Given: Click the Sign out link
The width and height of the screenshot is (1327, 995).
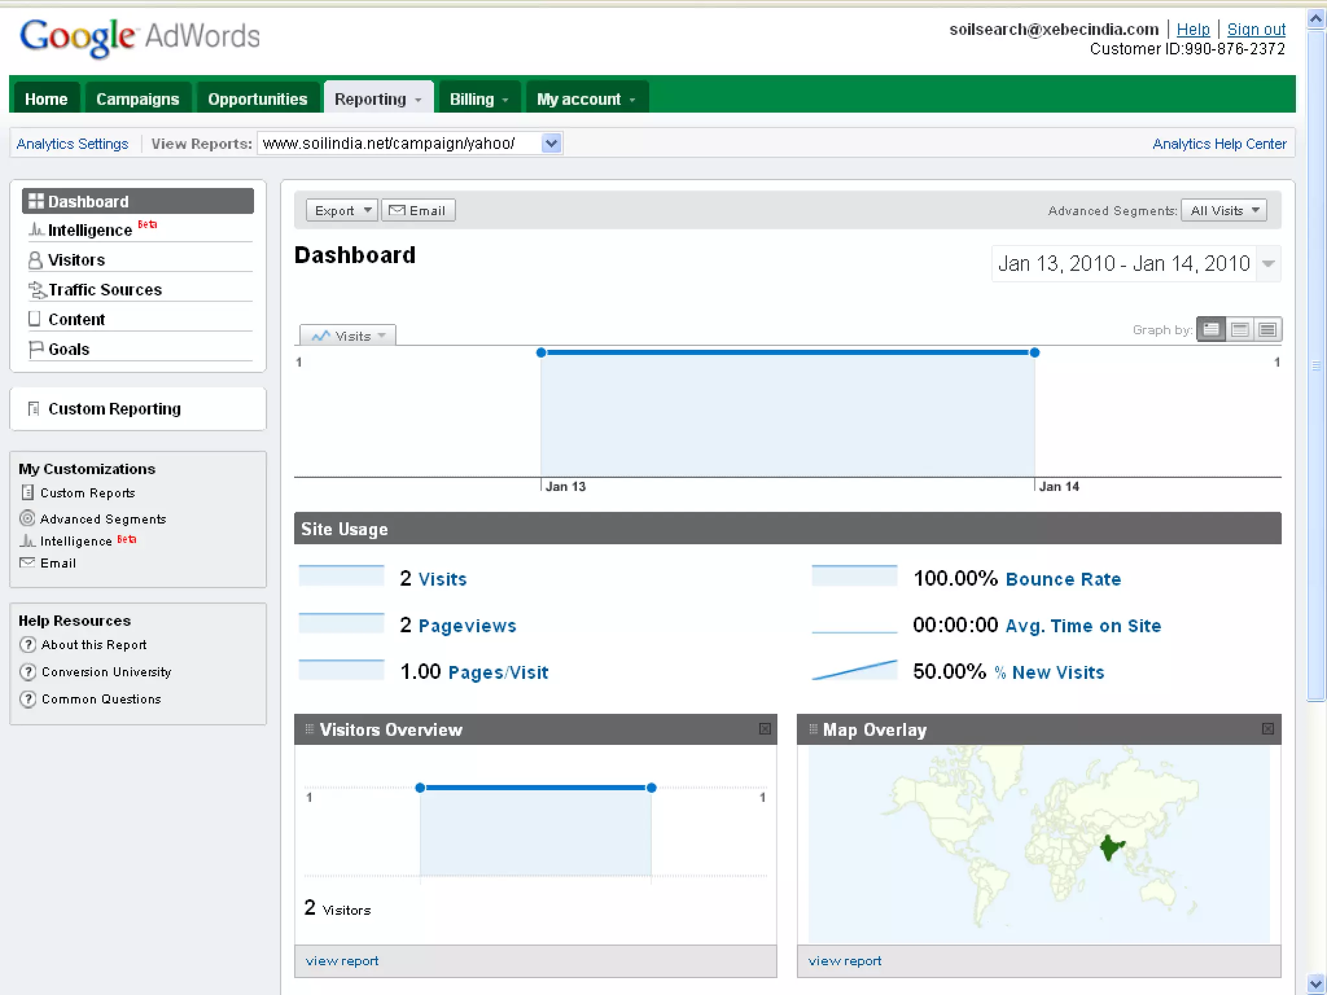Looking at the screenshot, I should (x=1256, y=30).
